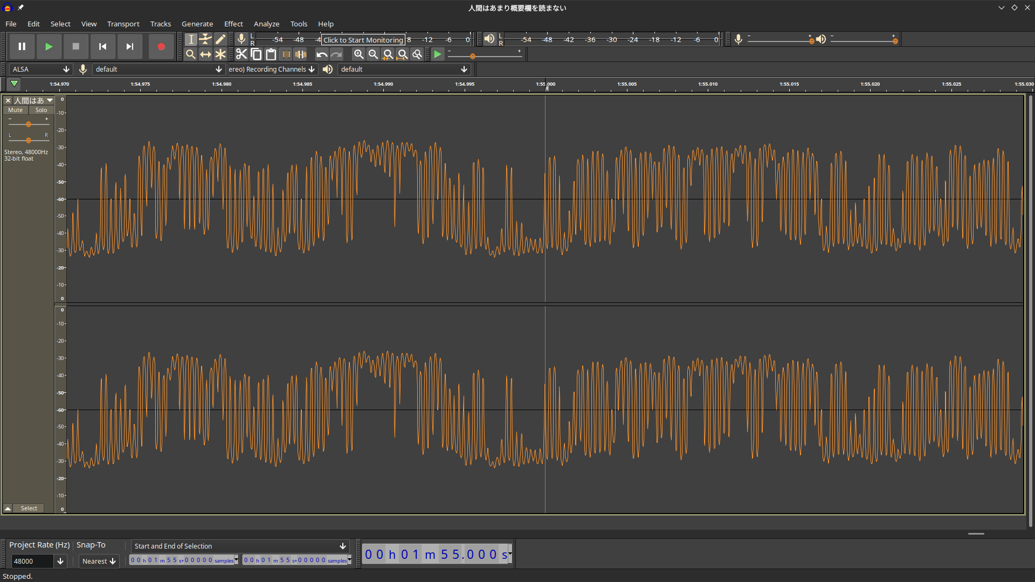
Task: Open the track name dropdown menu
Action: tap(33, 101)
